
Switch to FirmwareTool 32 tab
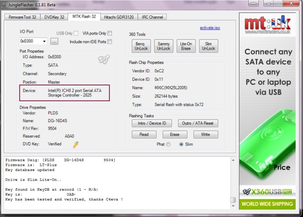[x=23, y=17]
